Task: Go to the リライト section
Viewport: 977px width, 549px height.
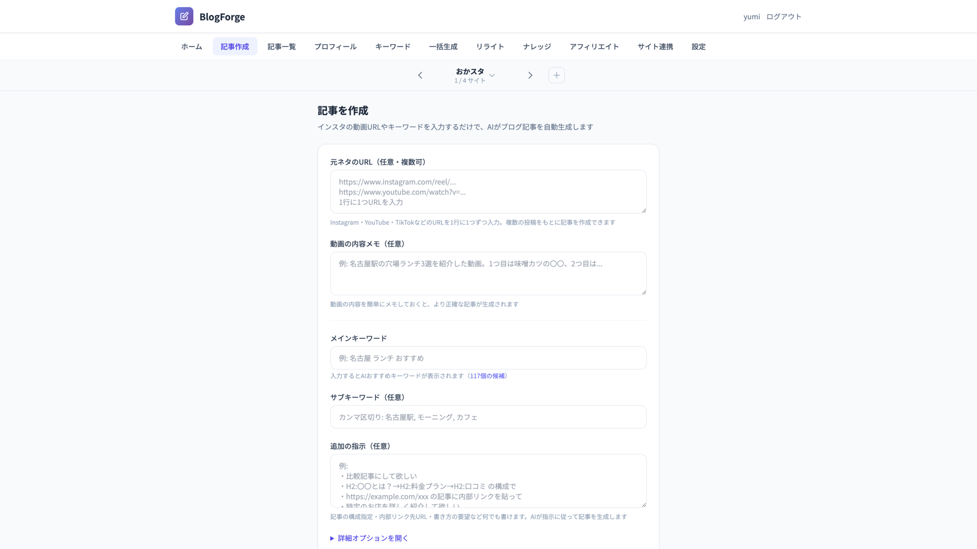Action: [490, 46]
